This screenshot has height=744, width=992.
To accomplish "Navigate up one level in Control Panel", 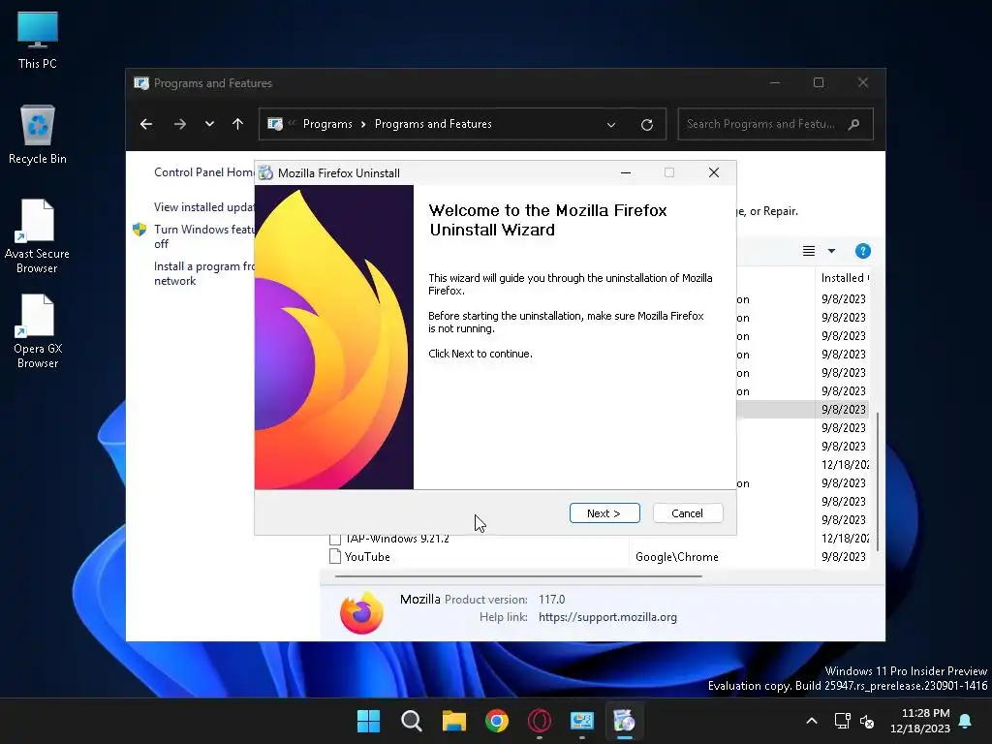I will click(238, 124).
